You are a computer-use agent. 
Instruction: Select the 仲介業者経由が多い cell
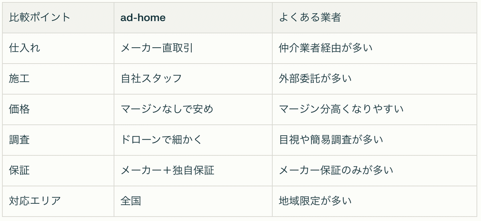(x=325, y=48)
